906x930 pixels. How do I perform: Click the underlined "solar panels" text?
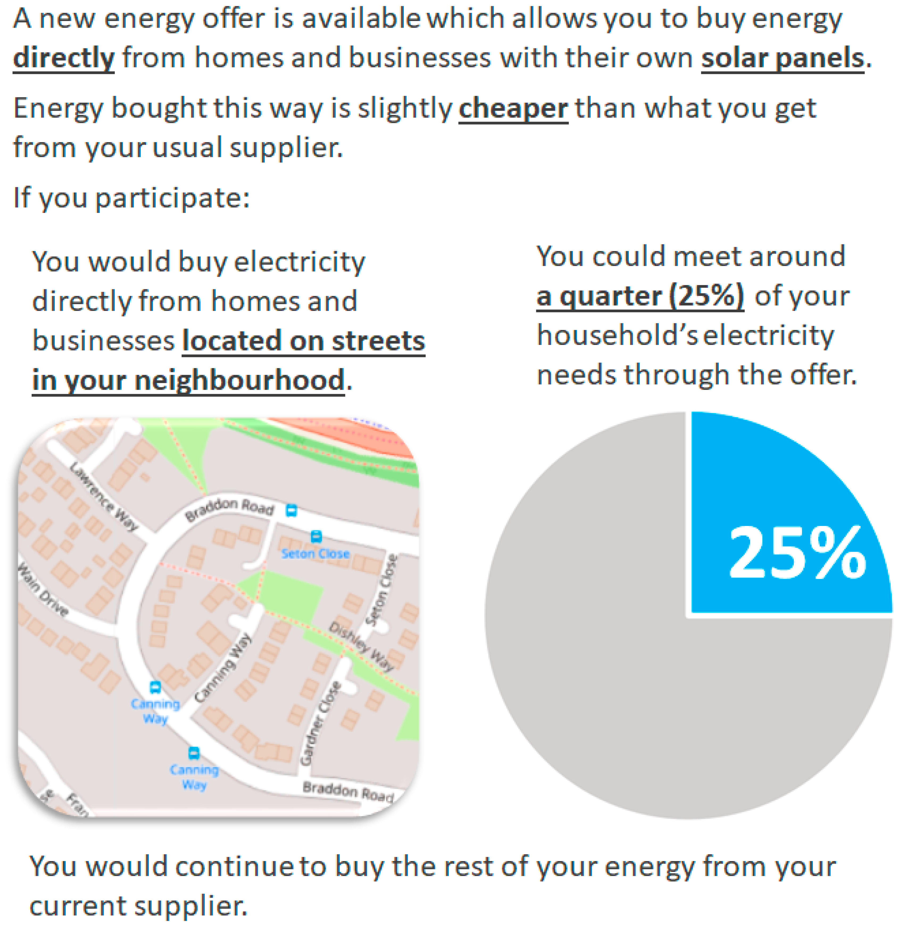tap(782, 58)
